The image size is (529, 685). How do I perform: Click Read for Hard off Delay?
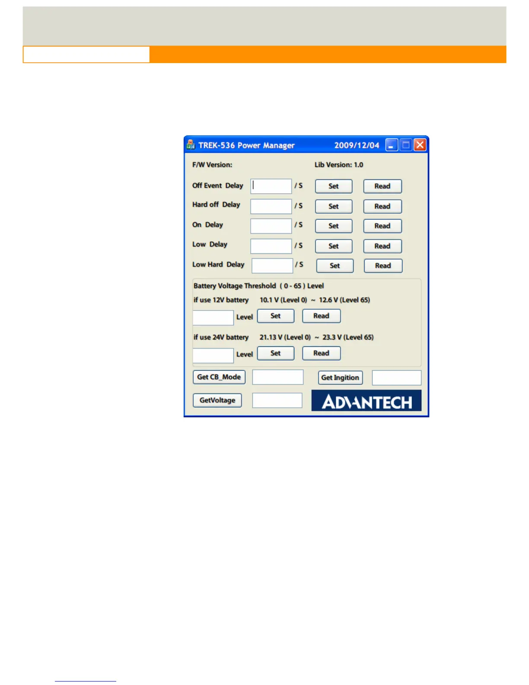[382, 207]
